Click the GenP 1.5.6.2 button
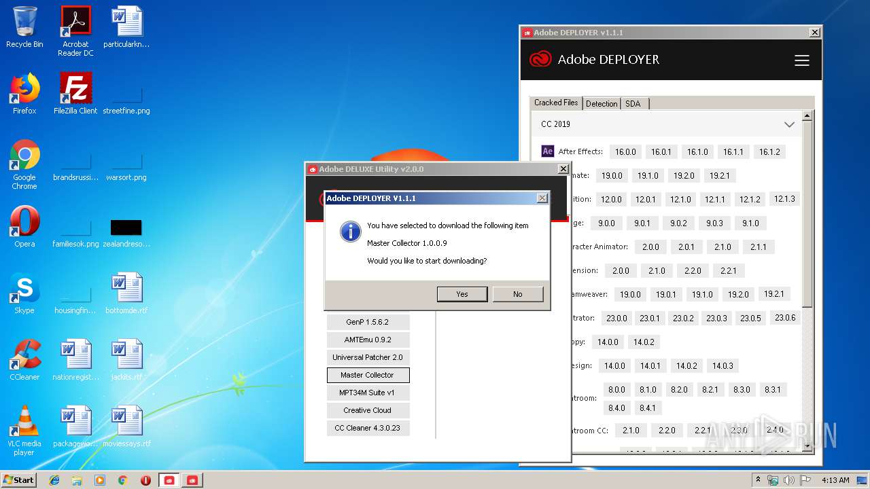This screenshot has height=489, width=870. click(x=368, y=322)
